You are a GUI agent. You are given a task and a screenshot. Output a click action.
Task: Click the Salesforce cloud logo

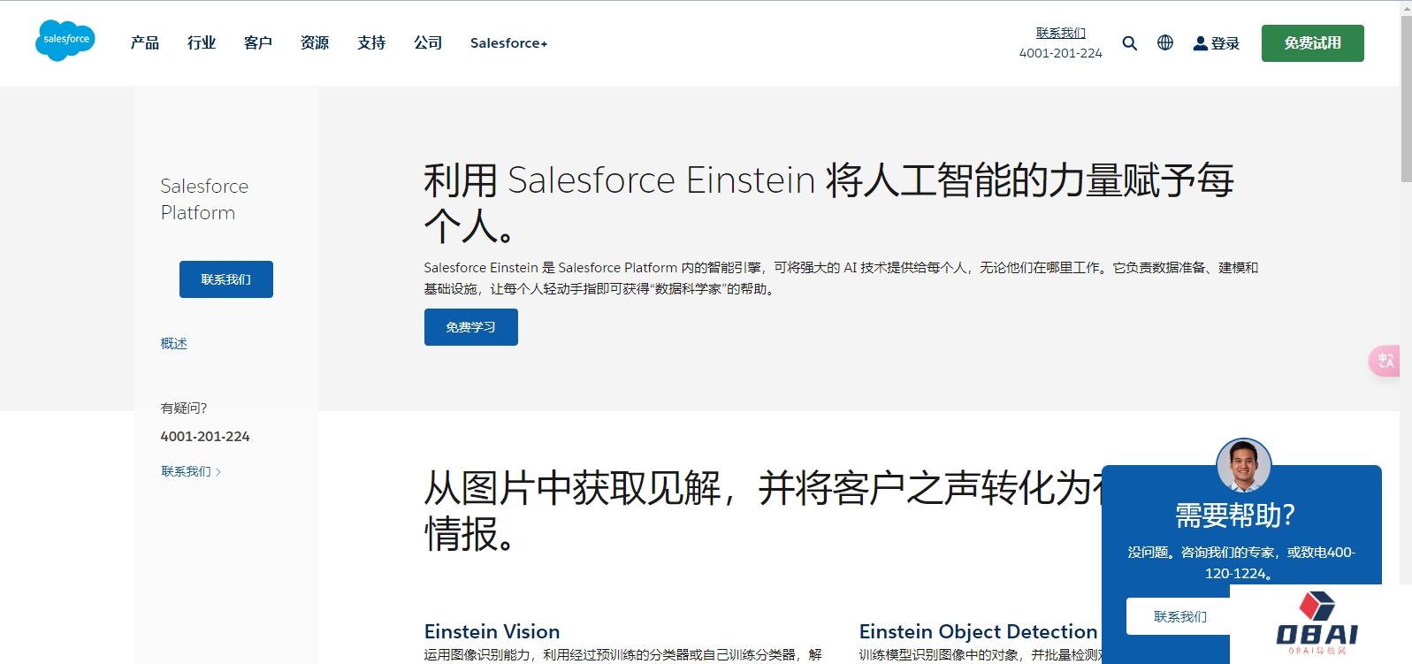(65, 41)
